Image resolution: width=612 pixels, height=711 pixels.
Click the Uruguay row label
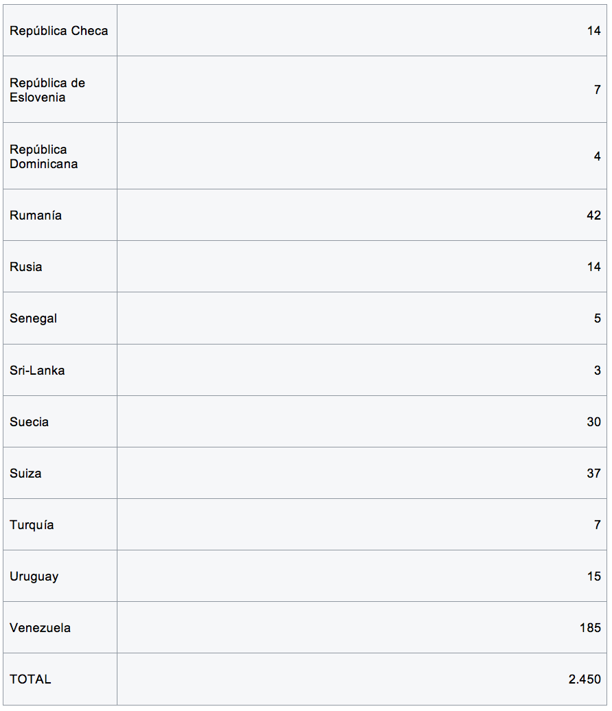point(34,576)
